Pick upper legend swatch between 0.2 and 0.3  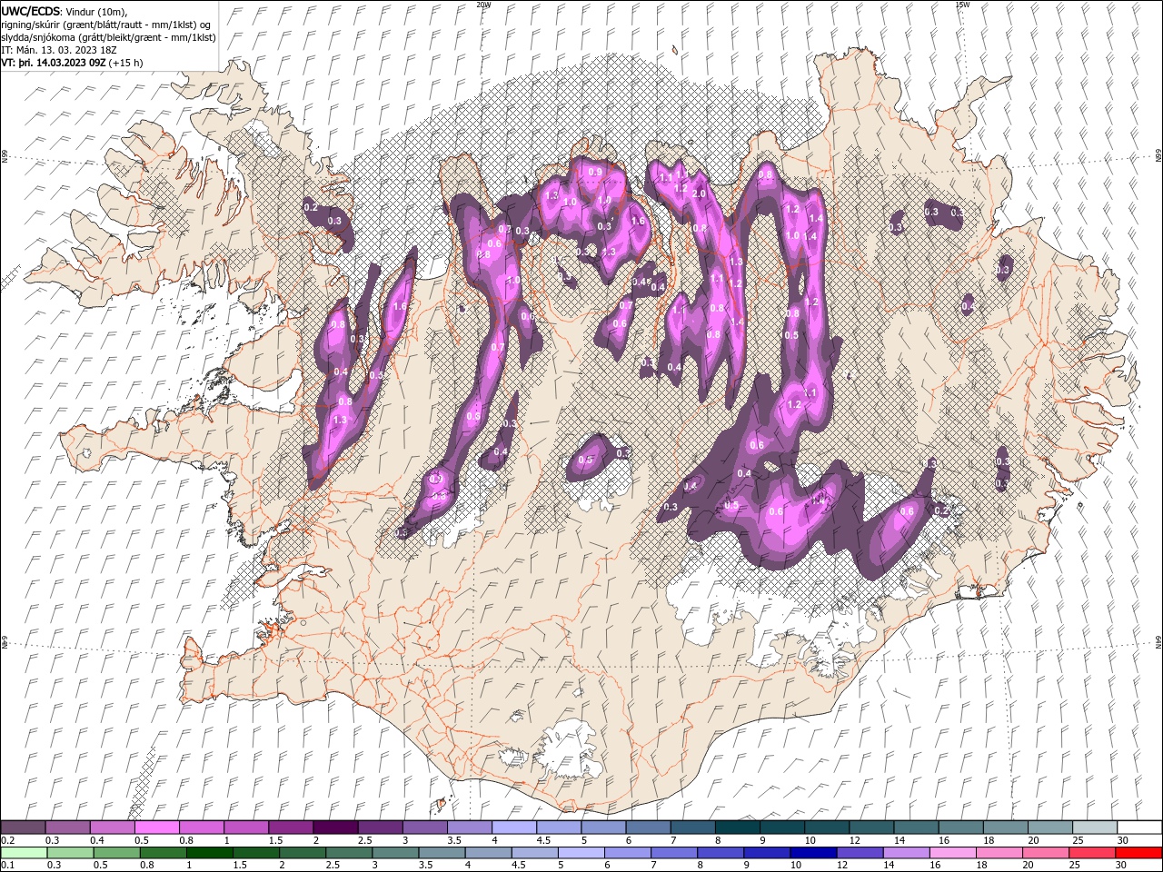[23, 827]
